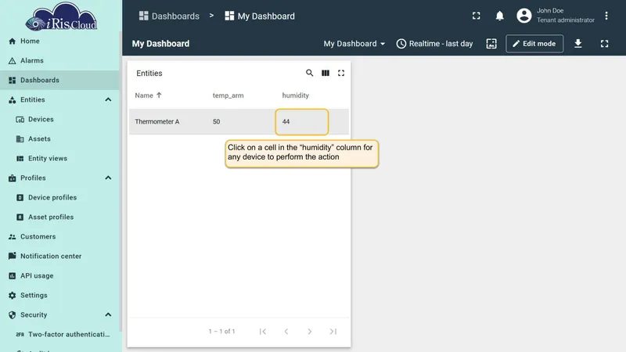Image resolution: width=626 pixels, height=352 pixels.
Task: Enter Edit mode
Action: pos(534,44)
